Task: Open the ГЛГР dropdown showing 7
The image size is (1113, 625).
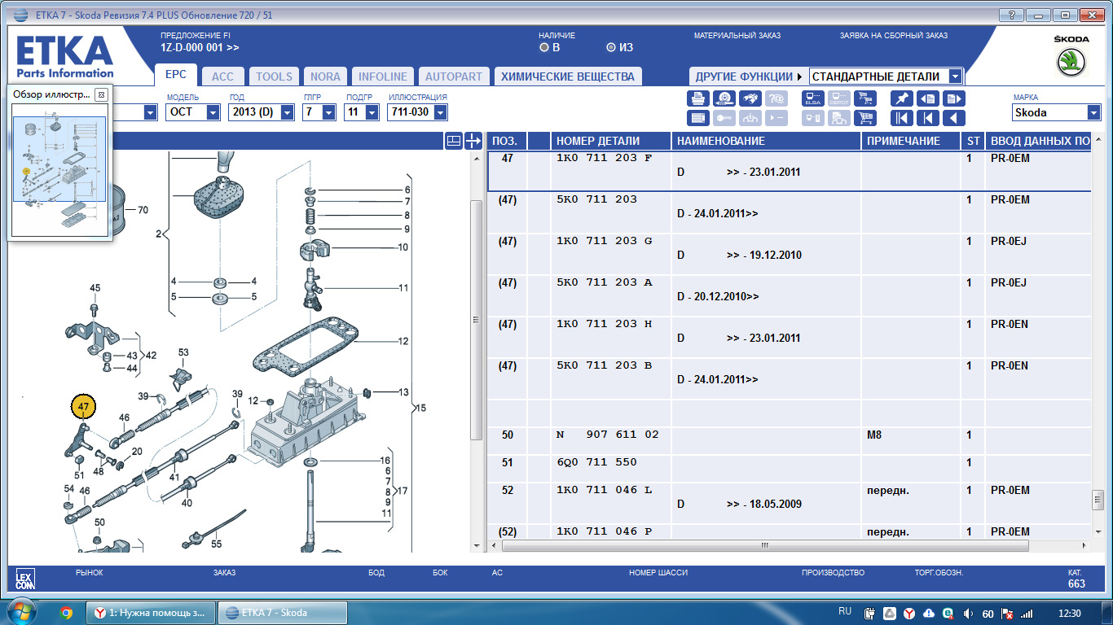Action: [x=319, y=112]
